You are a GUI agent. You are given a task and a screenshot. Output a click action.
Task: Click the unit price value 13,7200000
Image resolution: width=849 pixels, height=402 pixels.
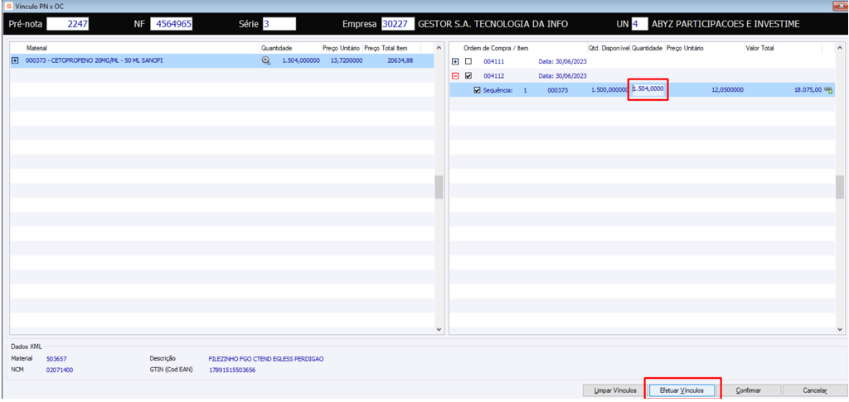[x=346, y=60]
